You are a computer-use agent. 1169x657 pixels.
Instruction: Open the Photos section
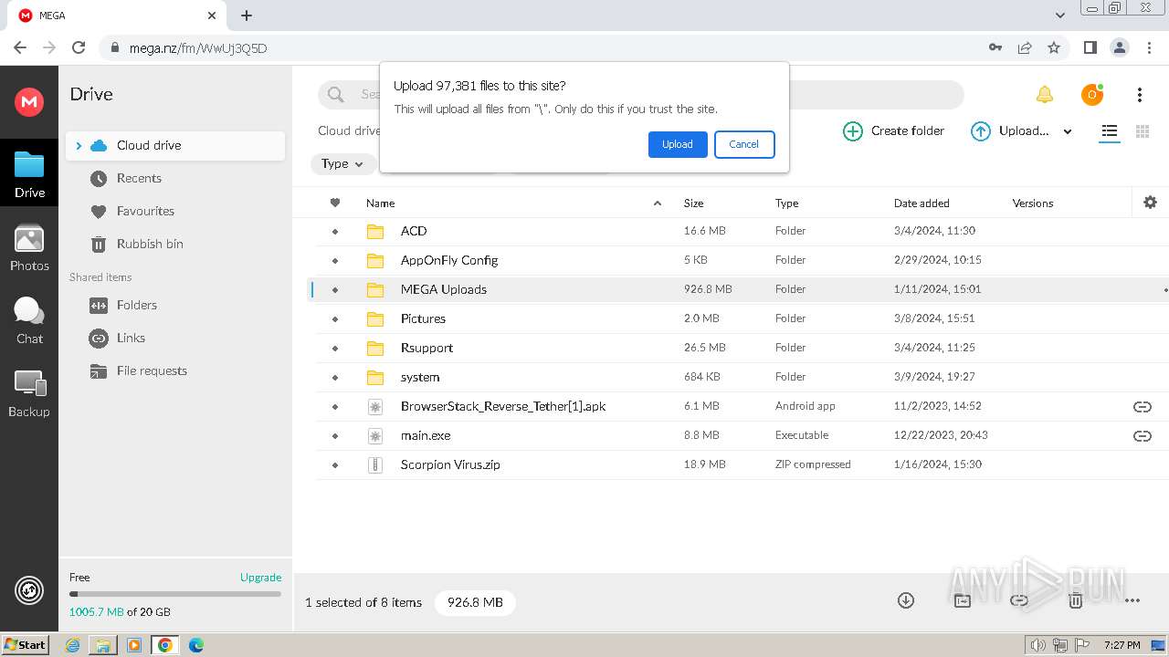pos(29,248)
